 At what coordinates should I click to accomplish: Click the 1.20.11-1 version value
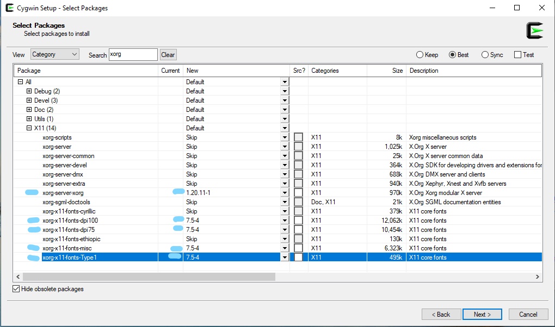(x=198, y=193)
